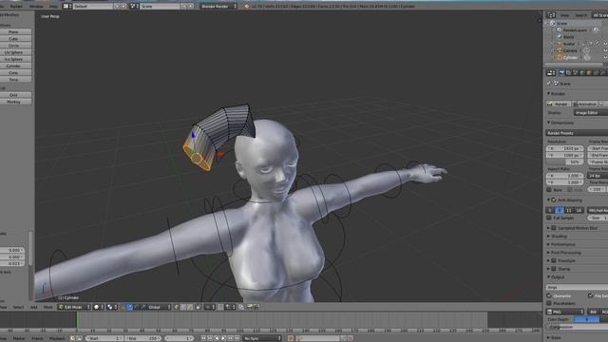Open the pivot point selector
The height and width of the screenshot is (342, 608).
(112, 307)
